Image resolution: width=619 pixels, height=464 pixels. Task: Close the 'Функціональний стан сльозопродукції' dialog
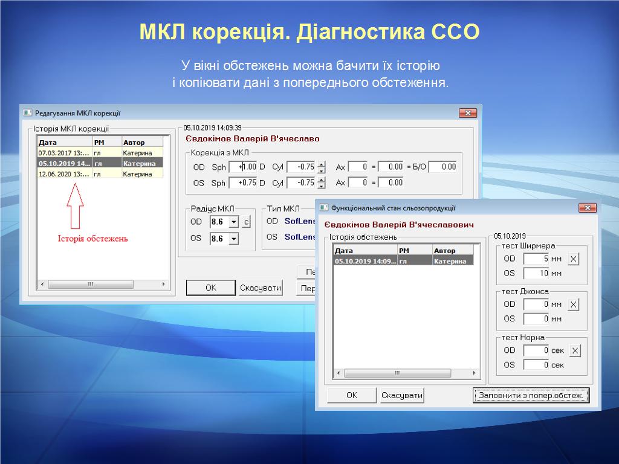coord(587,208)
